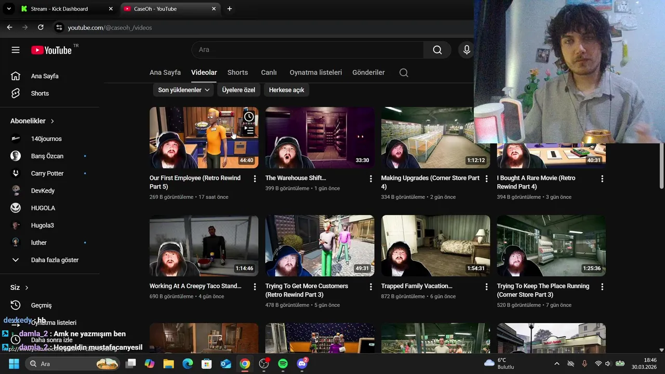This screenshot has height=374, width=665.
Task: Open tab search dropdown in Chrome
Action: click(9, 9)
